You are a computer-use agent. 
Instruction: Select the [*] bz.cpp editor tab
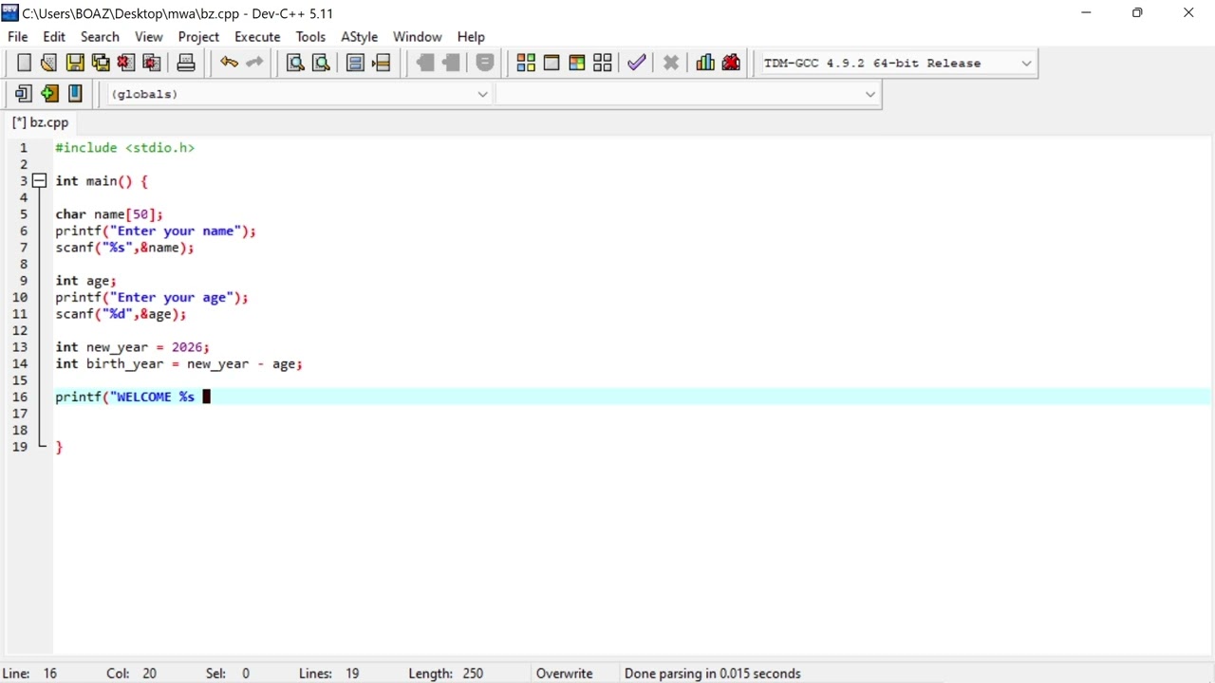(x=40, y=122)
